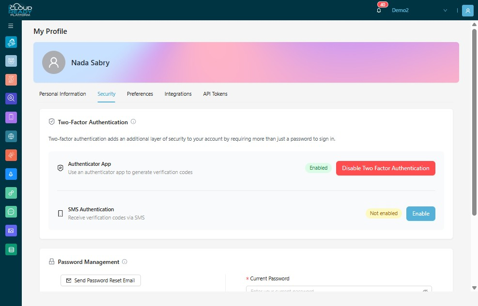Click the profile picture avatar of Nada Sabry
The width and height of the screenshot is (478, 306).
click(54, 62)
